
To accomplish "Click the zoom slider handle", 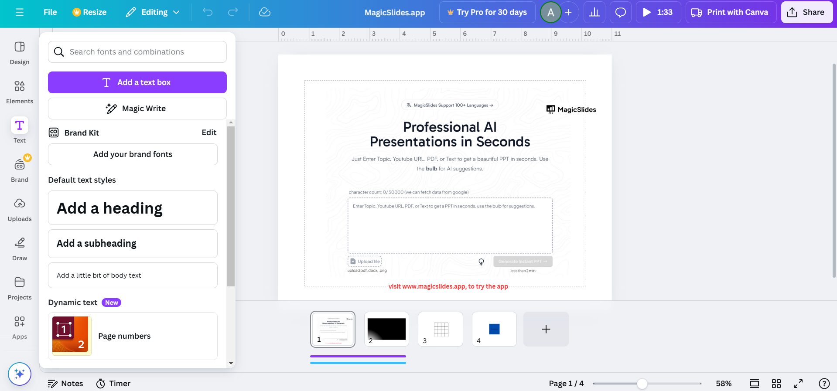I will [x=642, y=384].
